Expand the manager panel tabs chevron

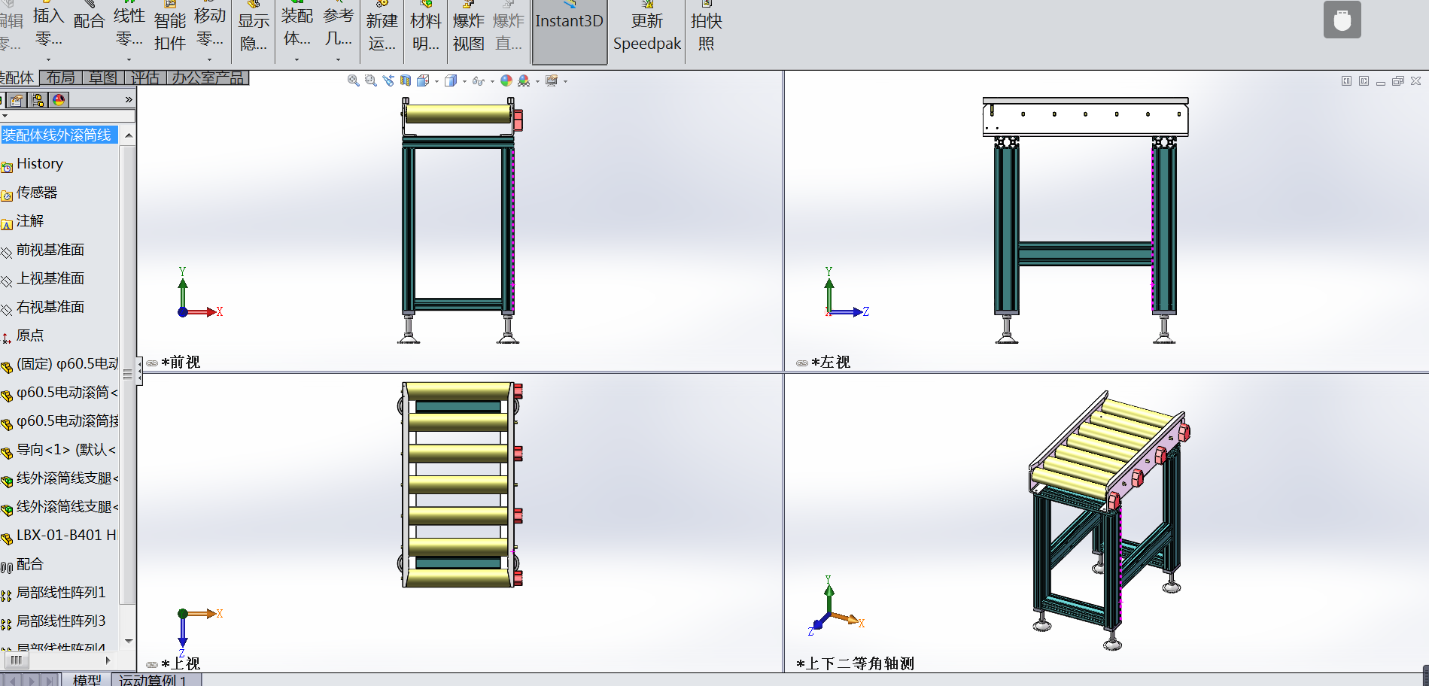129,99
